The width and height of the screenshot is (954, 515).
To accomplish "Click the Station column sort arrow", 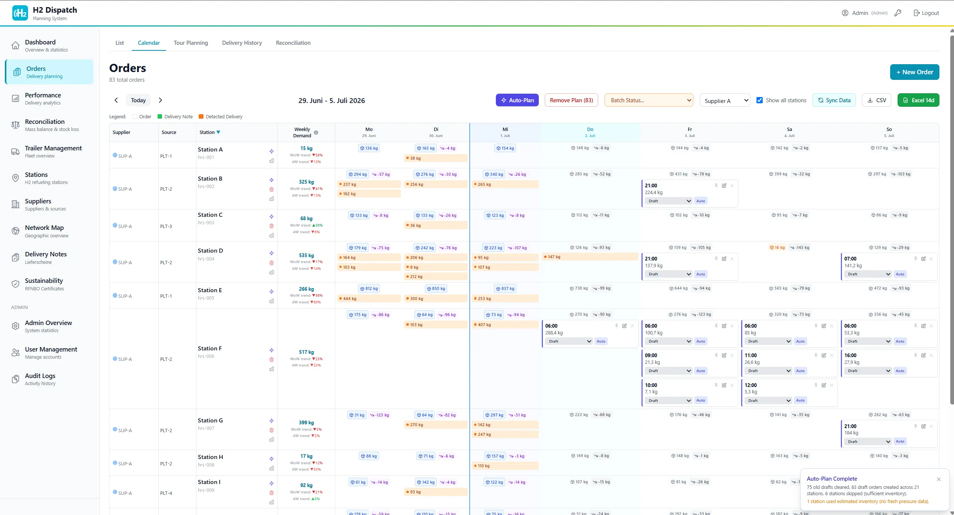I will click(x=218, y=132).
